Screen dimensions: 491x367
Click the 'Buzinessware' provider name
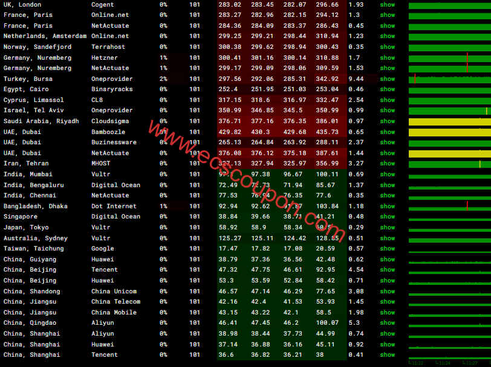(x=114, y=142)
